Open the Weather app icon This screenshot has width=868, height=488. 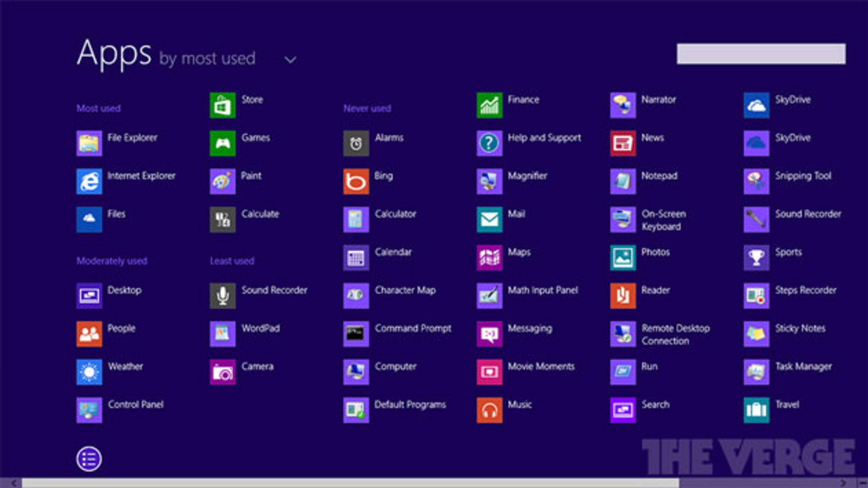(x=89, y=372)
